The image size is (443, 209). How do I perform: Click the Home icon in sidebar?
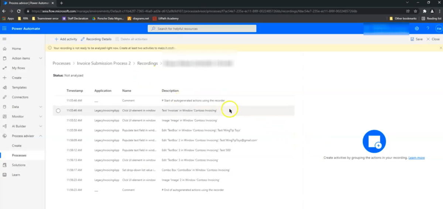click(4, 49)
